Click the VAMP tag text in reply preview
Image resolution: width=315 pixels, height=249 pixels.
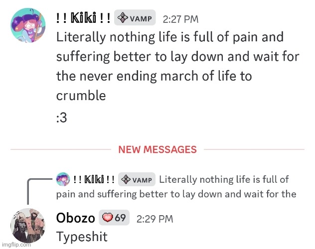tap(144, 180)
